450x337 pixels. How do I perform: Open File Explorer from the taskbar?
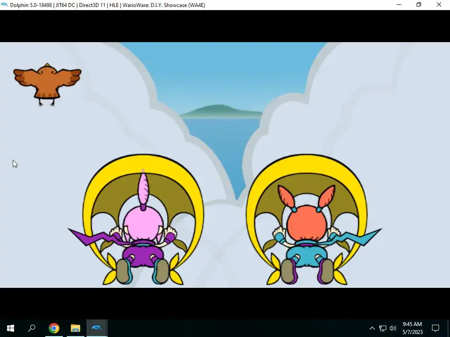coord(75,328)
